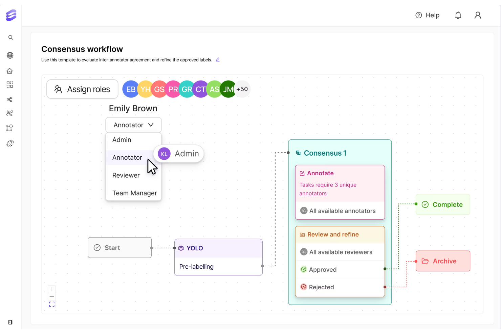501x334 pixels.
Task: Open the templates grid icon in the sidebar
Action: pos(10,85)
